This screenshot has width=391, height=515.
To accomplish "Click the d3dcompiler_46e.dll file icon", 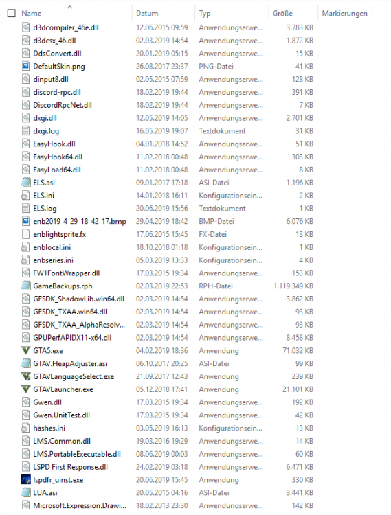I will click(25, 27).
